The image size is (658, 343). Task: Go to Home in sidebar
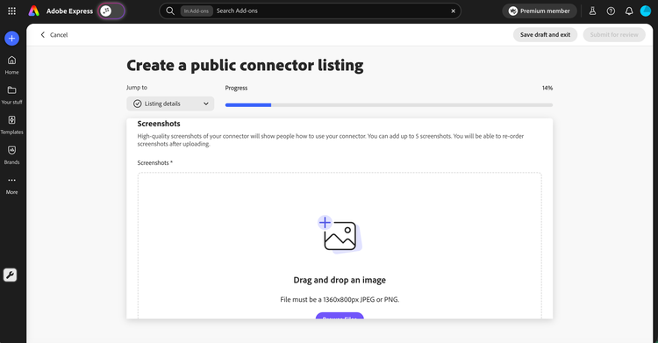(x=11, y=65)
